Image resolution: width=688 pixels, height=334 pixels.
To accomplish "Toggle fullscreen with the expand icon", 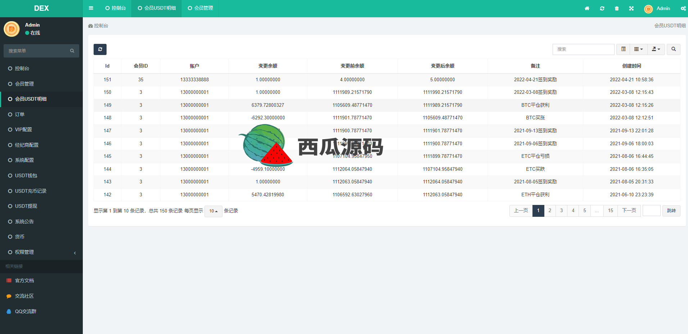I will point(631,8).
